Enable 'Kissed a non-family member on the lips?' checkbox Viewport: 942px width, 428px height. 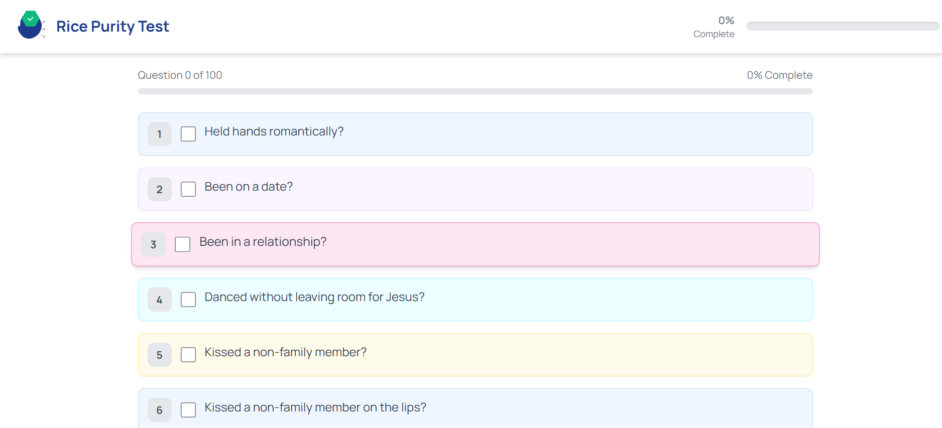point(188,410)
